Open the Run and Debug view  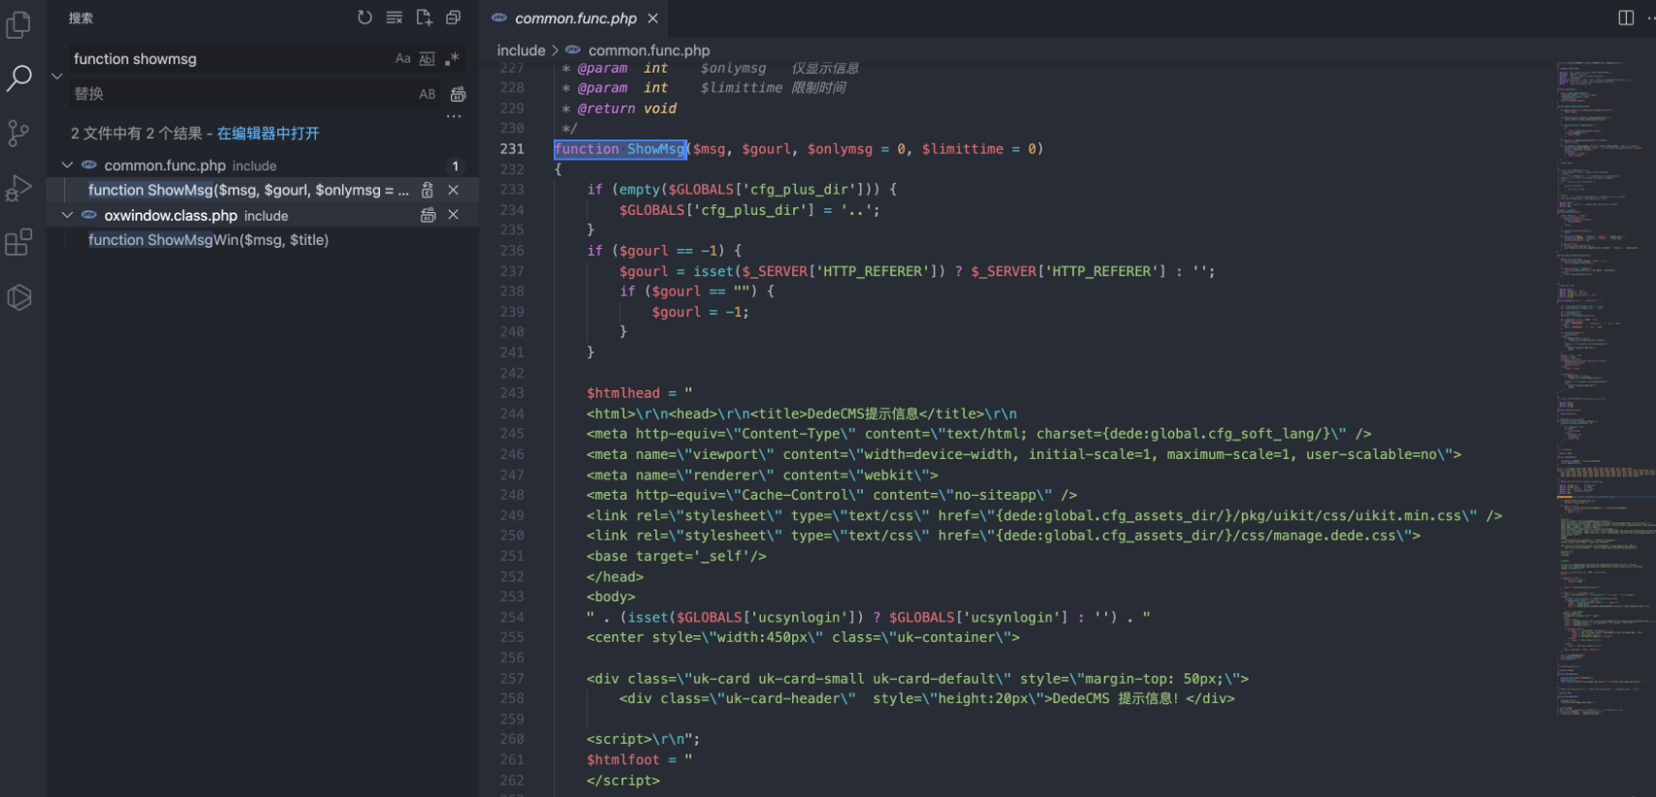coord(18,188)
